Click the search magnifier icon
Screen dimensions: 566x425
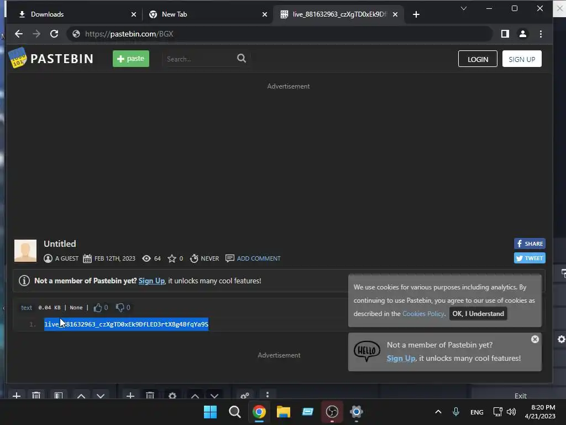pyautogui.click(x=242, y=59)
